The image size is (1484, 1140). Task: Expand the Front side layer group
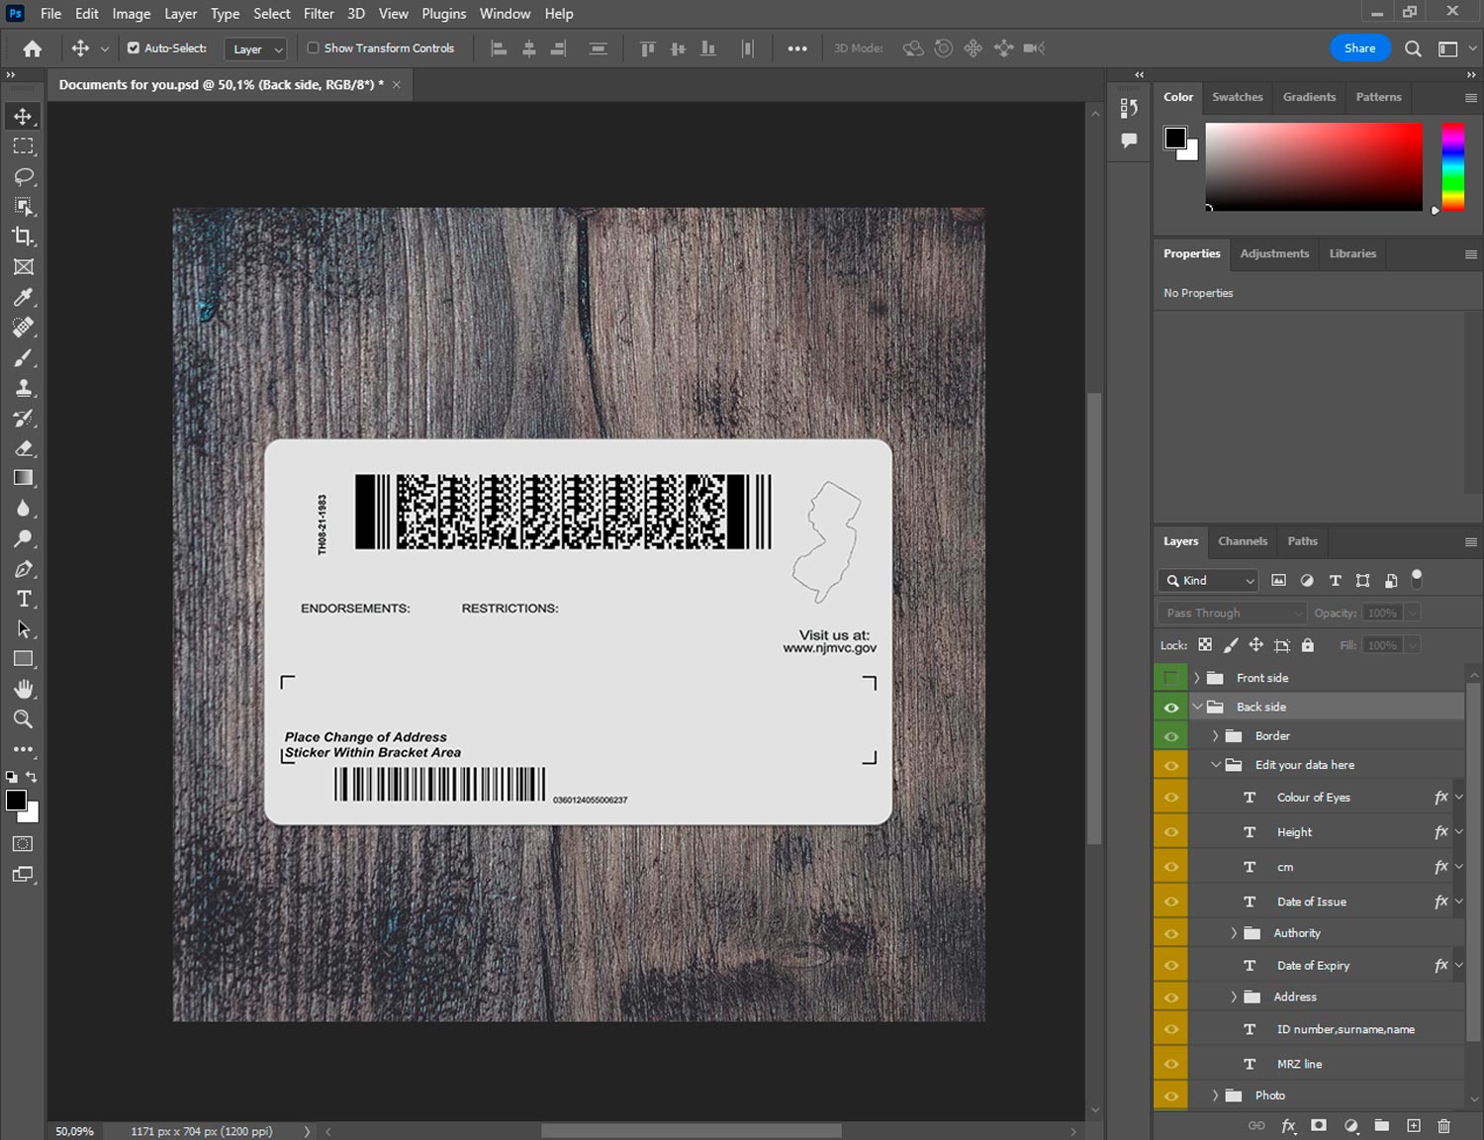1196,678
